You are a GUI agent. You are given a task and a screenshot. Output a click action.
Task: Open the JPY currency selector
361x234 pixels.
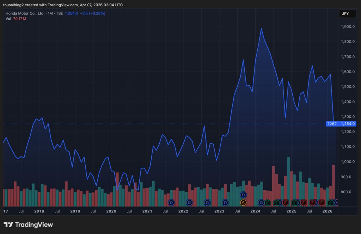coord(345,14)
